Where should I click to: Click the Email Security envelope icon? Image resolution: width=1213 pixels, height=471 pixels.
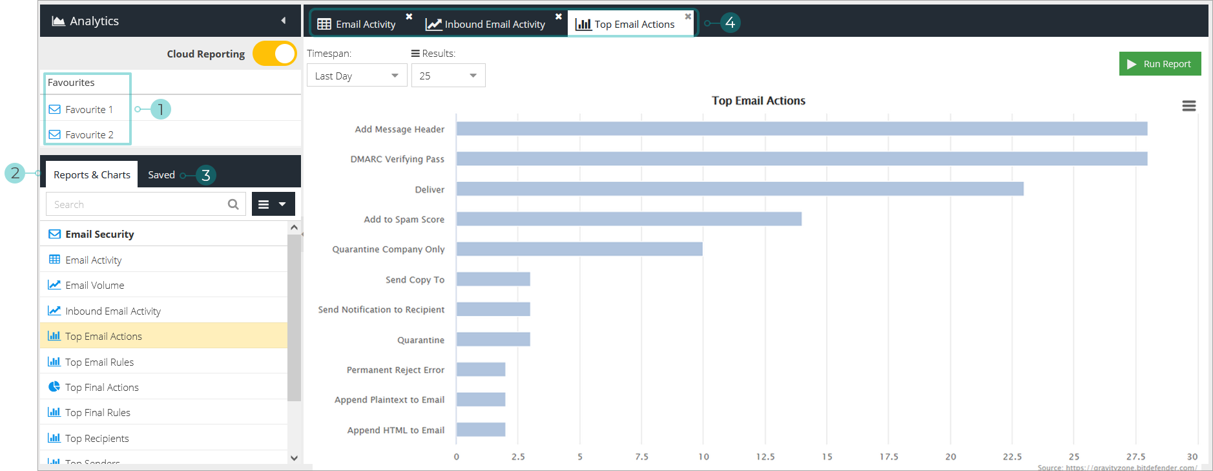(54, 234)
